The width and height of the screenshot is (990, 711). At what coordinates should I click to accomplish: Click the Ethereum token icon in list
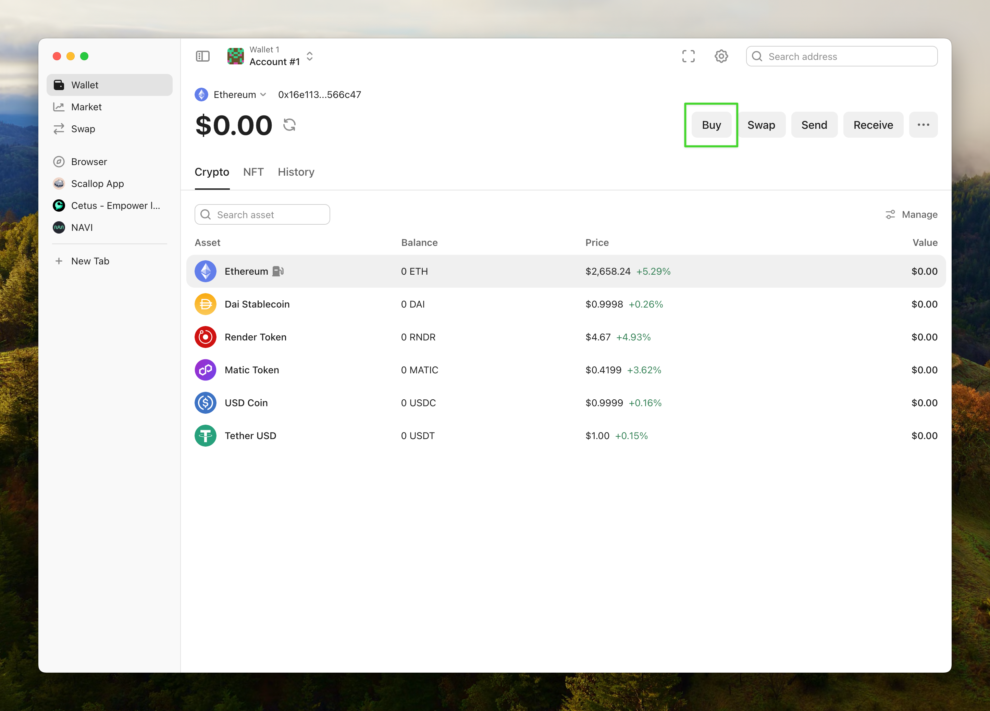(x=206, y=272)
